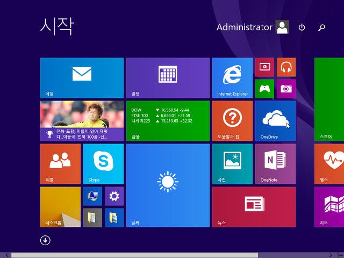Open the Administrator account menu
The image size is (344, 258).
[x=253, y=27]
